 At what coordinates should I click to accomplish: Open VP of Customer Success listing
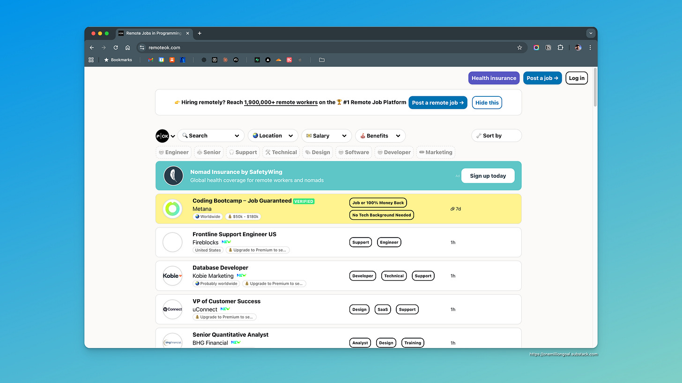tap(226, 301)
